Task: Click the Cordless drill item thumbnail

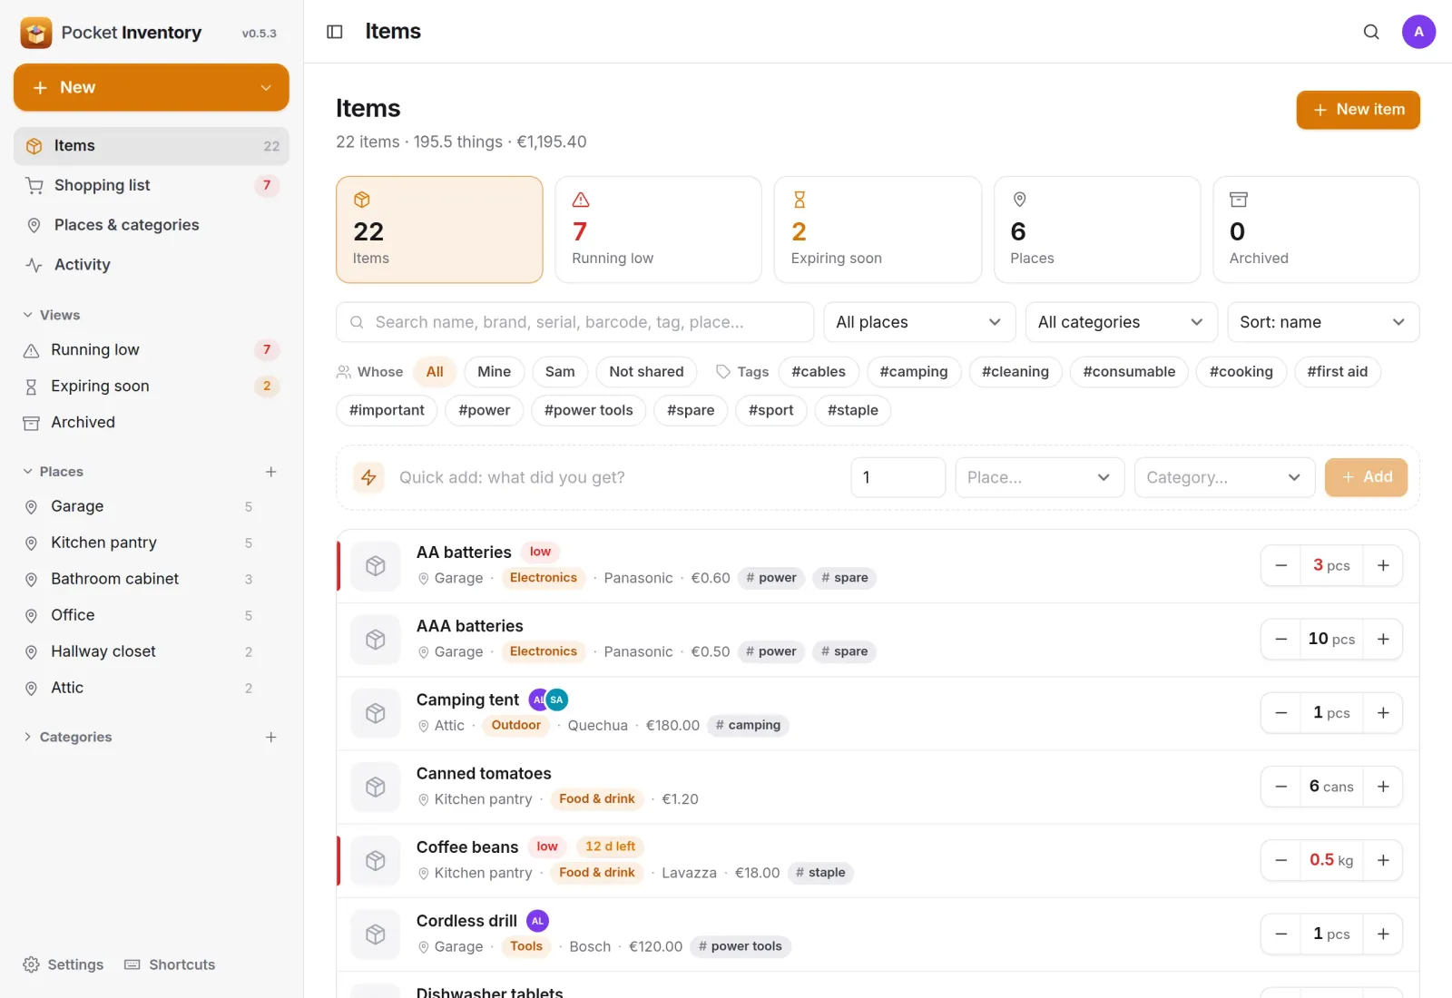Action: coord(376,934)
